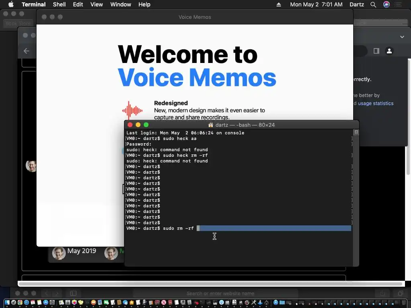The image size is (411, 308).
Task: Click the Dartz user name in menu bar
Action: point(357,4)
